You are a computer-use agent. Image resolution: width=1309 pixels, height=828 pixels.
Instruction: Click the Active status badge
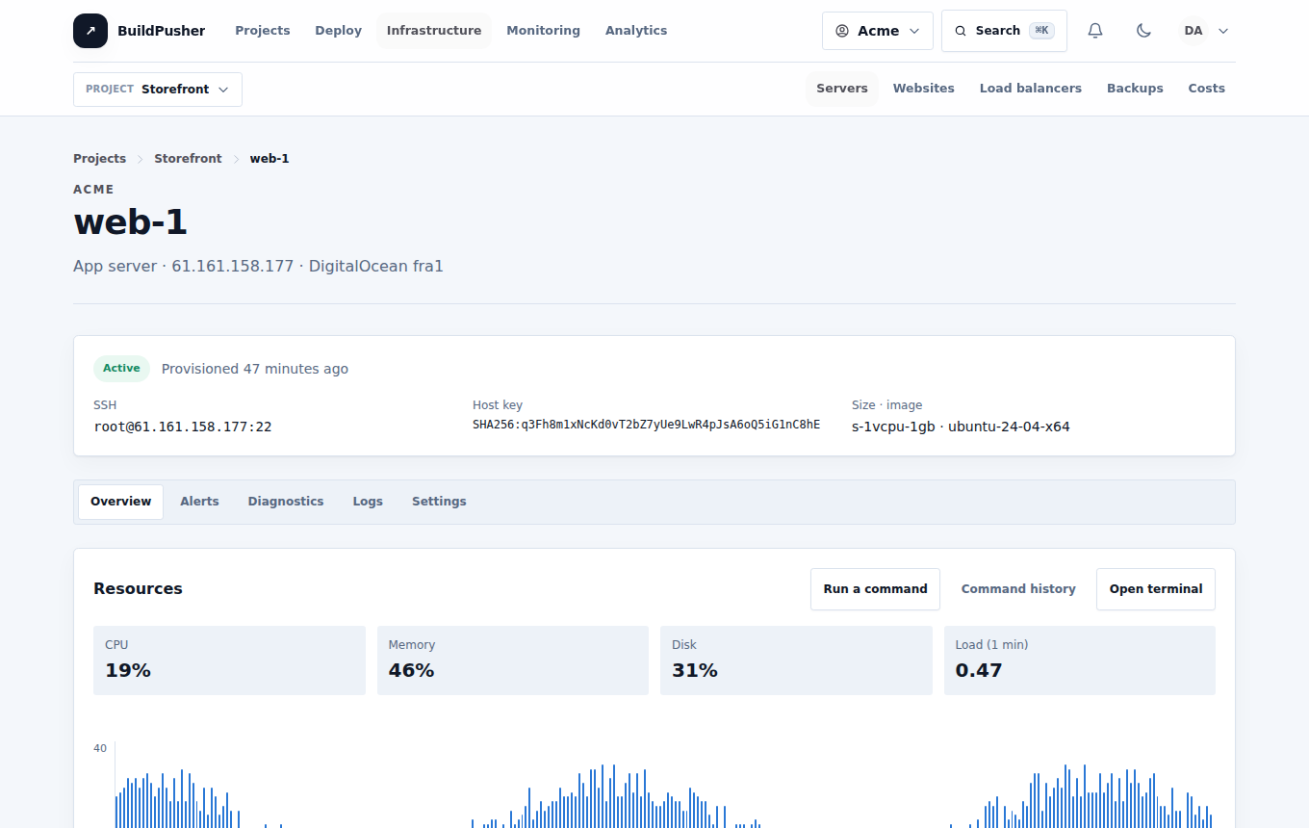tap(121, 369)
